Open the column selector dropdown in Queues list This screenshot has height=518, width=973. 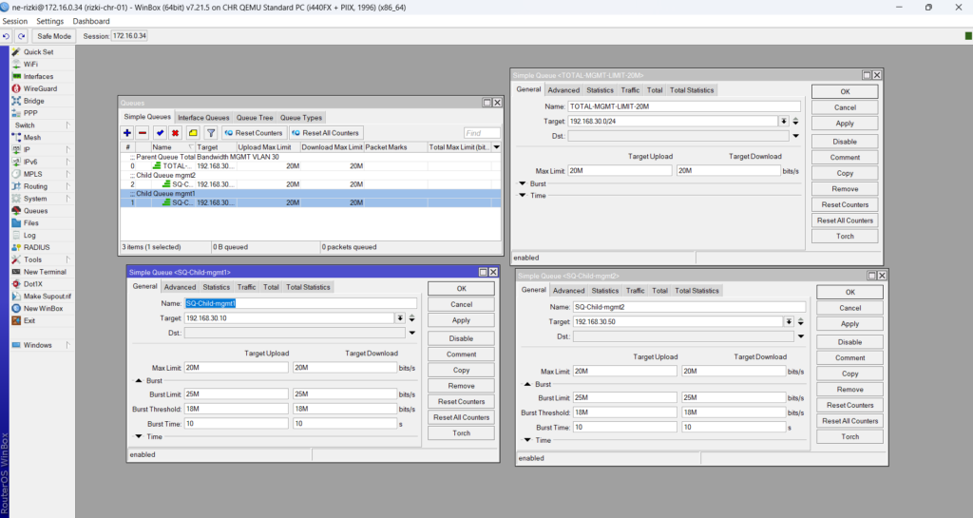496,147
